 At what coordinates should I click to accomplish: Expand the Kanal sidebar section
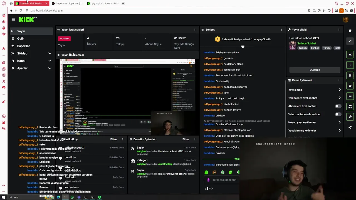click(x=50, y=61)
